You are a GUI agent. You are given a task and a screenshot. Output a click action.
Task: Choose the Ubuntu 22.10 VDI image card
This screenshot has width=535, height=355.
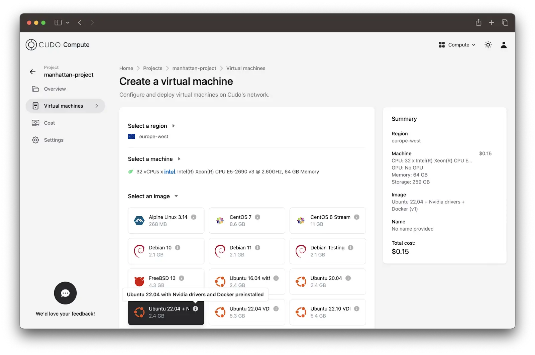pyautogui.click(x=328, y=312)
